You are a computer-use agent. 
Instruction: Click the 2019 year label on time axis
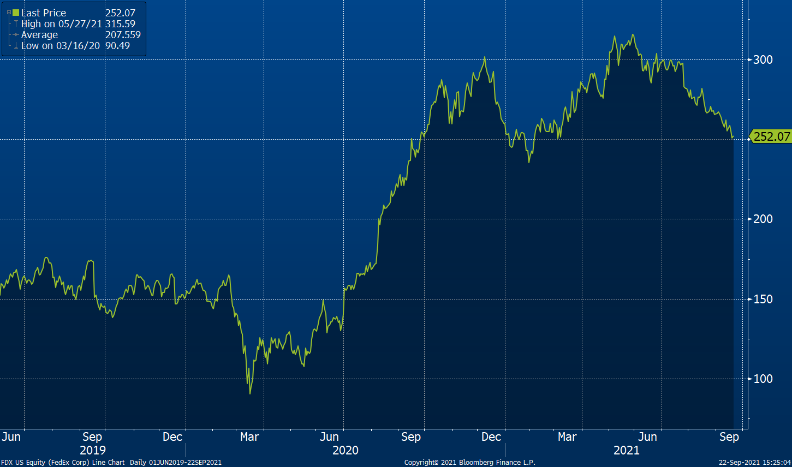pyautogui.click(x=93, y=451)
